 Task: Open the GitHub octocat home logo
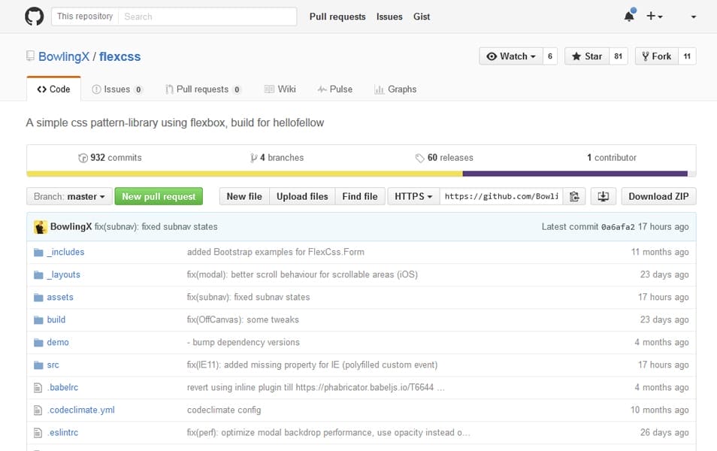(35, 17)
